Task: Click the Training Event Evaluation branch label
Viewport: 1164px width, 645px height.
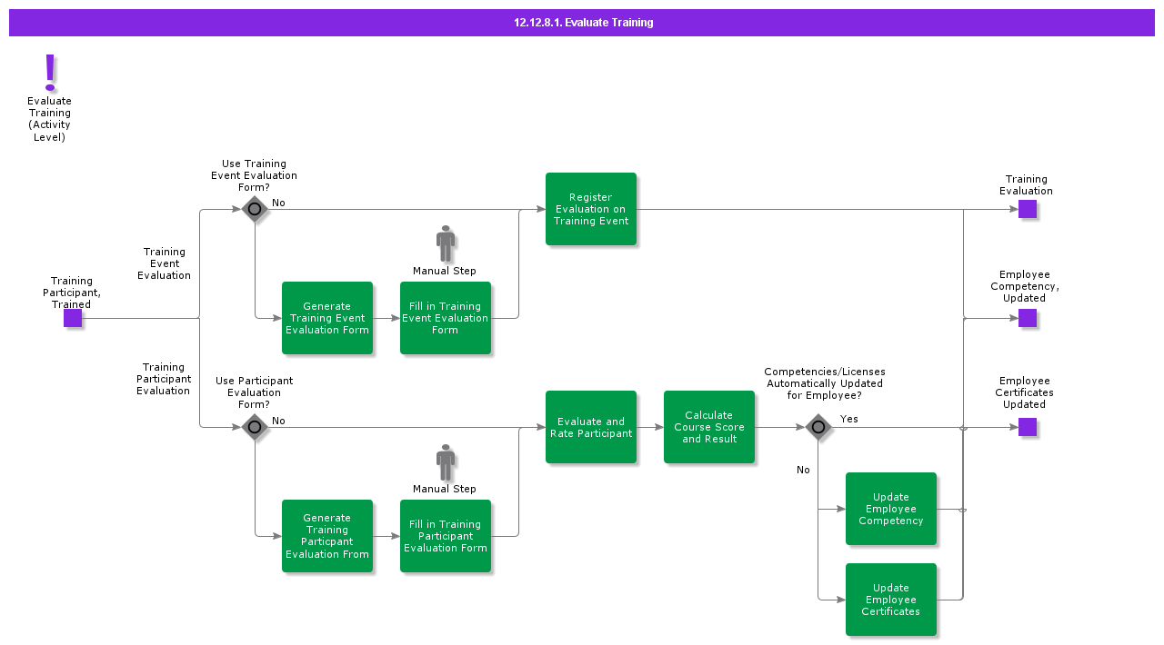Action: click(x=165, y=263)
